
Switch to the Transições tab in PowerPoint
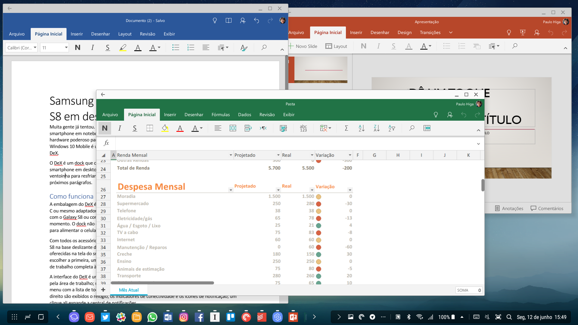(x=430, y=32)
